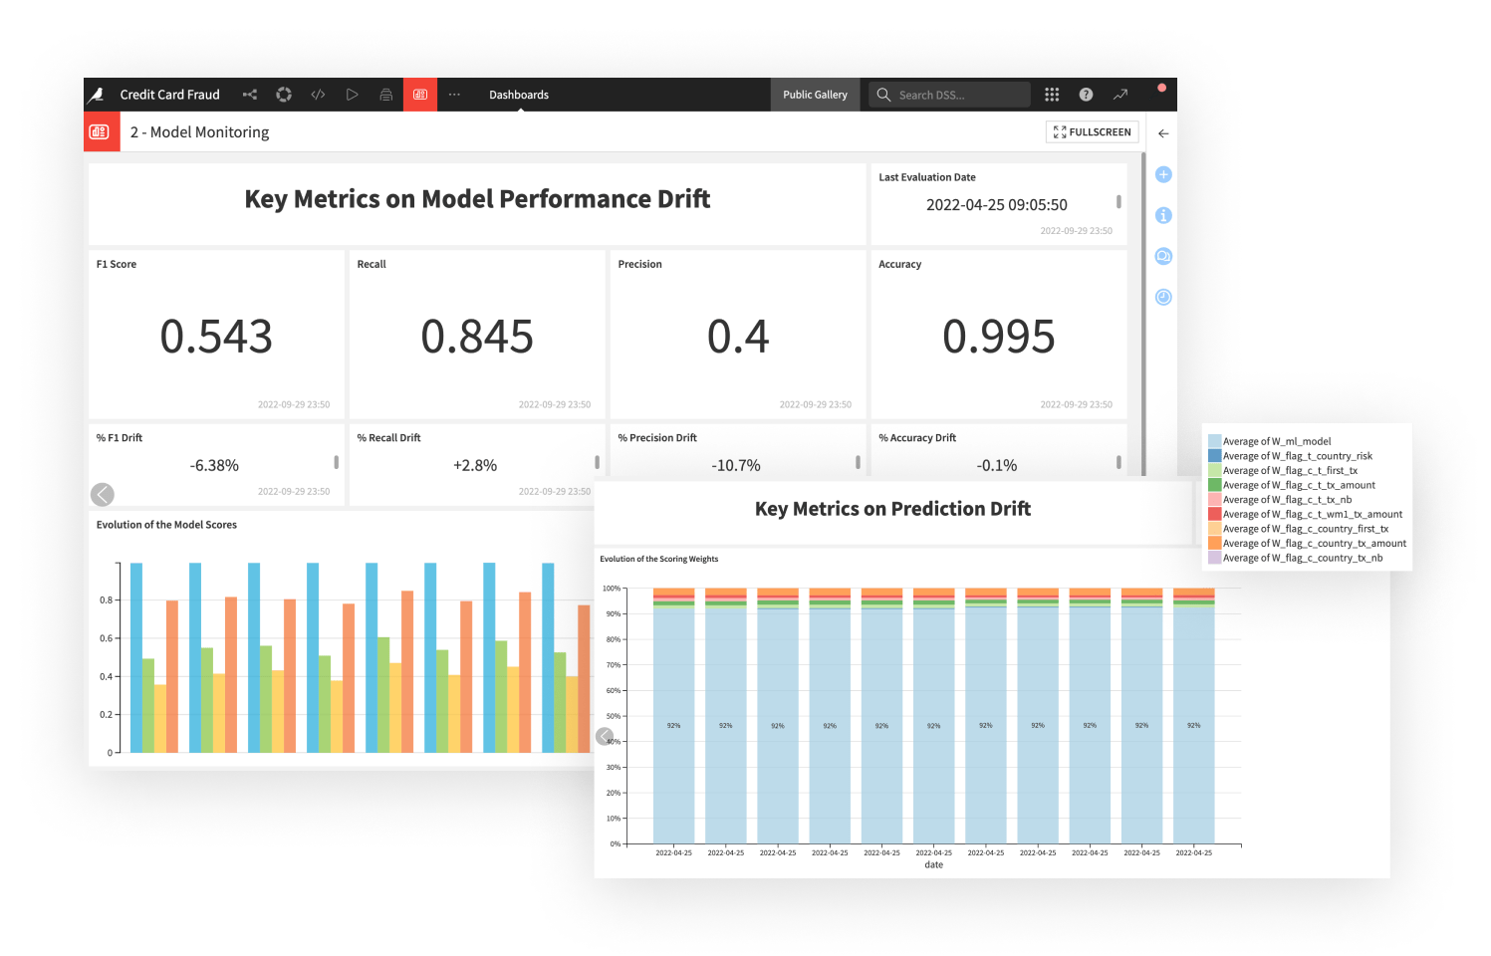Click the % Accuracy Drift tile scrollbar
This screenshot has height=956, width=1491.
click(x=1118, y=462)
